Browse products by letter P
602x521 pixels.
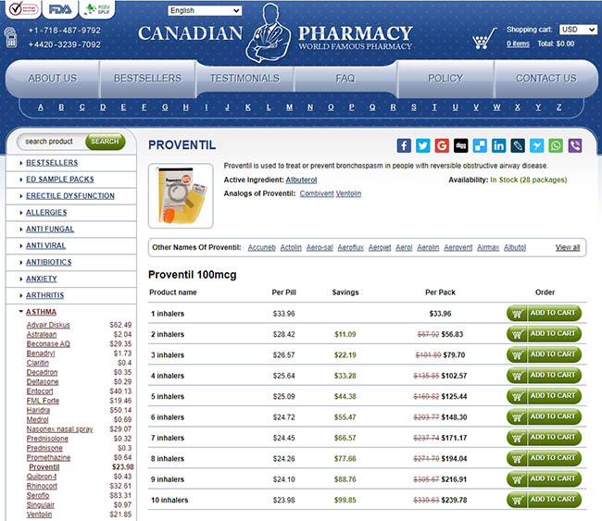(x=352, y=107)
